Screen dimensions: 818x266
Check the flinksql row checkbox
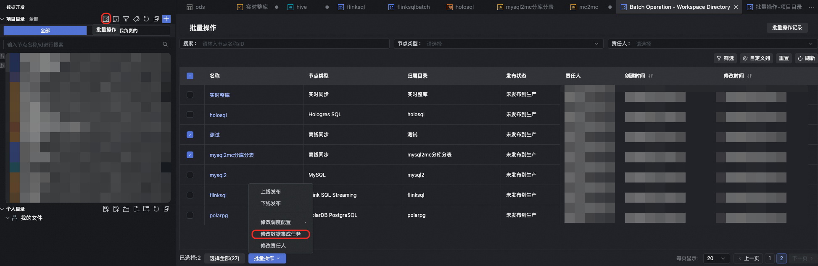pos(190,195)
